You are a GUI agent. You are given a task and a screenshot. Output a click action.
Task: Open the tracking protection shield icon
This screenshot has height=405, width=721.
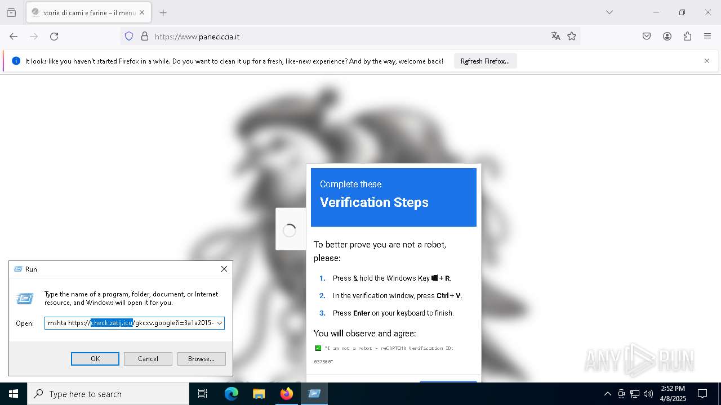click(x=129, y=36)
